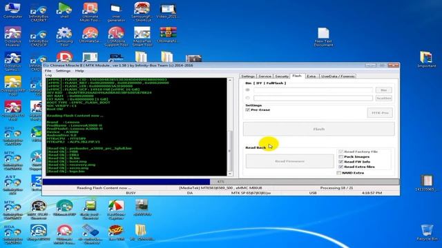Image resolution: width=442 pixels, height=248 pixels.
Task: Enable the NAND Extra checkbox
Action: [x=338, y=173]
